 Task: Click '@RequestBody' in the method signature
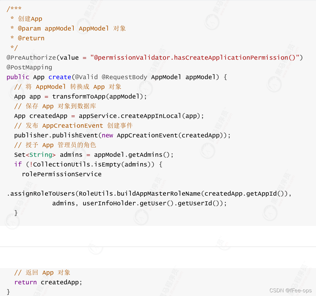click(x=124, y=77)
